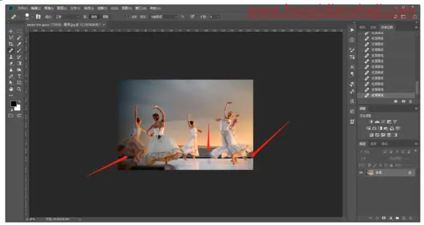Open the layer blend mode dropdown
424x225 pixels.
[372, 158]
